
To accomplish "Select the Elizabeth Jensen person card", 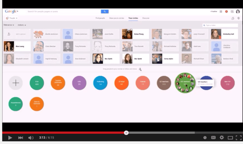I will (17, 59).
